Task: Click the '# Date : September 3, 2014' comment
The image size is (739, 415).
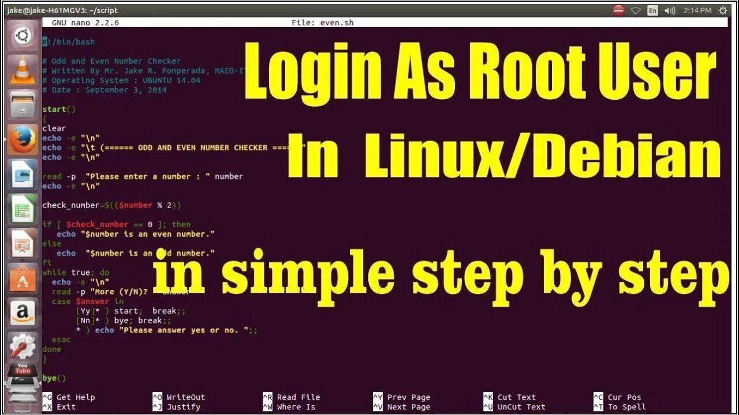Action: click(104, 90)
